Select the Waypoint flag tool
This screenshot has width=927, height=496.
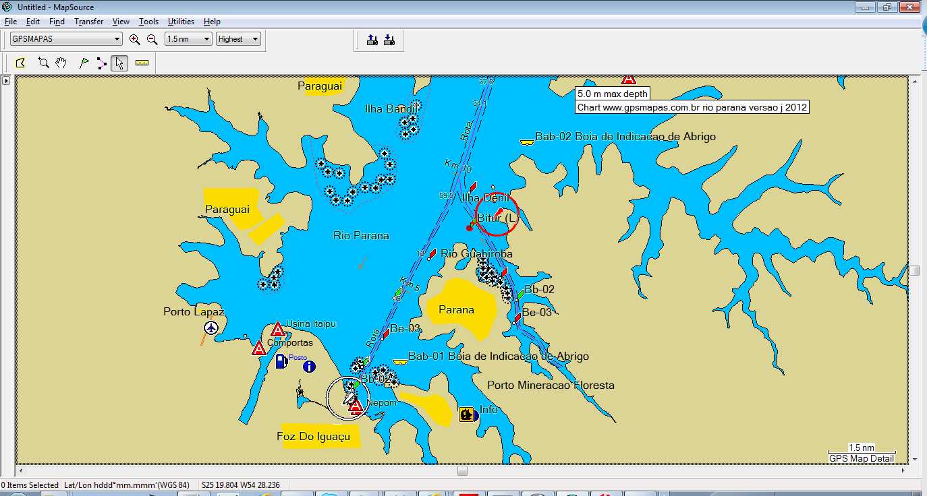pos(84,63)
